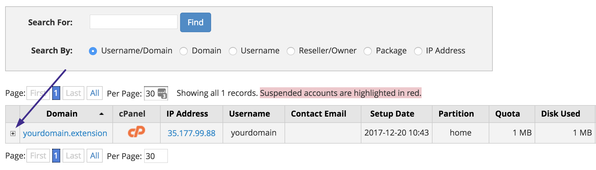This screenshot has height=170, width=596.
Task: Select the Username/Domain search option
Action: click(93, 51)
